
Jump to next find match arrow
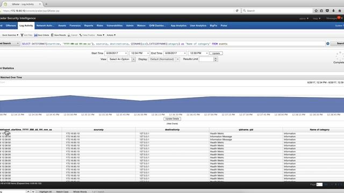click(x=33, y=191)
